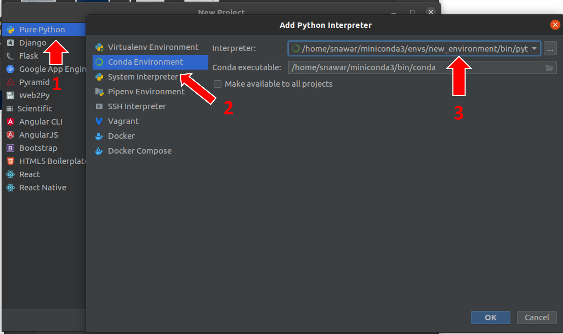Click the HTML5 Boilerplate icon

click(11, 161)
